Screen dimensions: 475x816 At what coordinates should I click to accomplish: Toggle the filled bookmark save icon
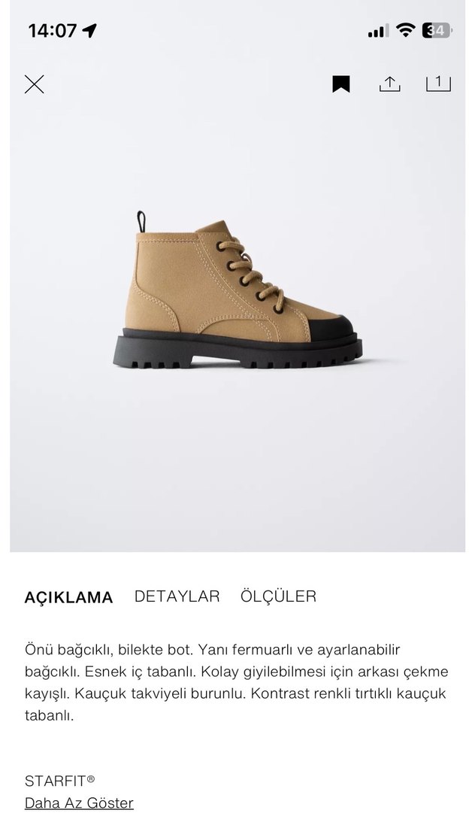[x=341, y=83]
